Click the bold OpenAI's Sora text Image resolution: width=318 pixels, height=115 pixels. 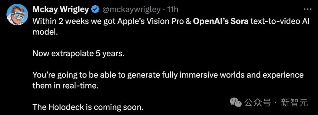pos(221,21)
